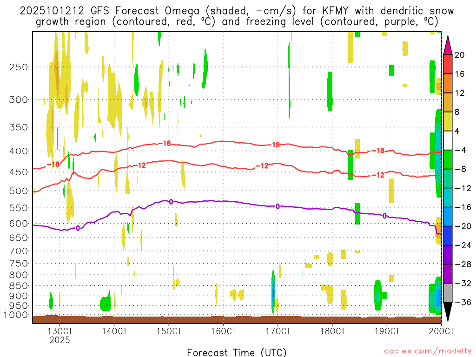Click the purple 0 contour label near 190CT
The height and width of the screenshot is (357, 476).
[x=385, y=216]
